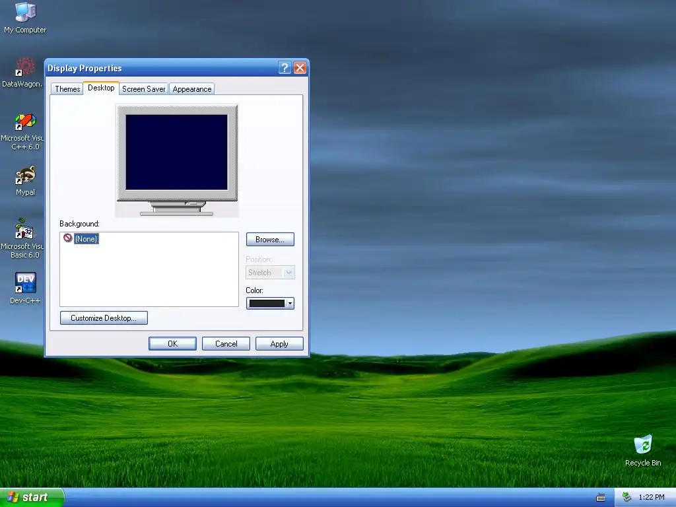The height and width of the screenshot is (507, 676).
Task: Click Customize Desktop... button
Action: [104, 318]
